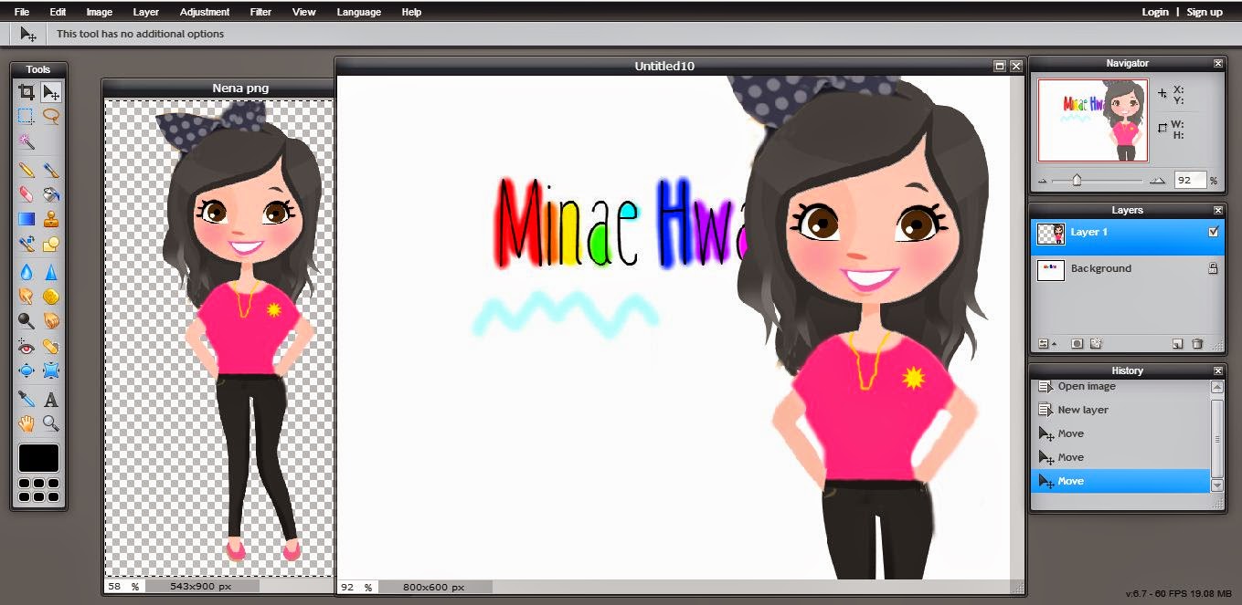Open the Adjustment menu

[x=205, y=12]
